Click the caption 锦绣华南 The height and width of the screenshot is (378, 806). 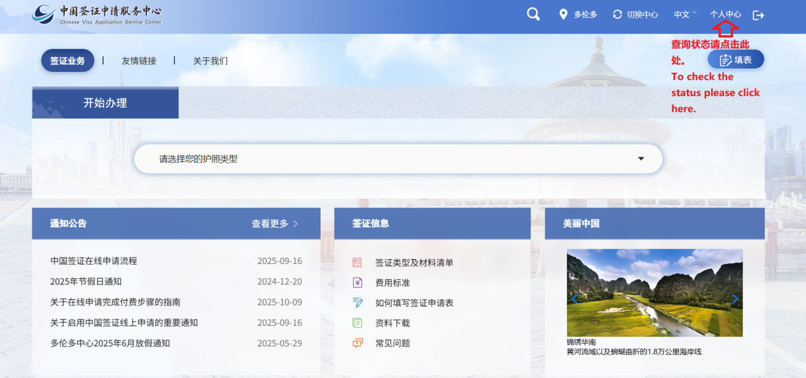click(x=581, y=342)
